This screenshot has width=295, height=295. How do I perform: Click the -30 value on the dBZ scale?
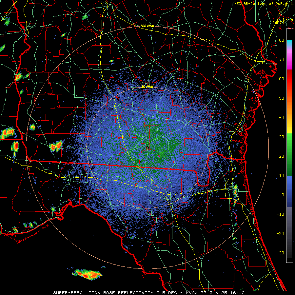coord(280,253)
